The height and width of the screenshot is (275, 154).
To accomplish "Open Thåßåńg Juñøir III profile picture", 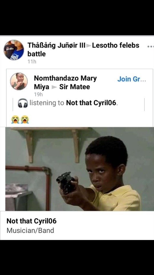I will click(x=14, y=50).
